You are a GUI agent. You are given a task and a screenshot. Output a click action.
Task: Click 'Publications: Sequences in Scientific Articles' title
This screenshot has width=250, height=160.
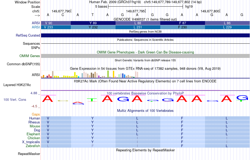pos(145,40)
